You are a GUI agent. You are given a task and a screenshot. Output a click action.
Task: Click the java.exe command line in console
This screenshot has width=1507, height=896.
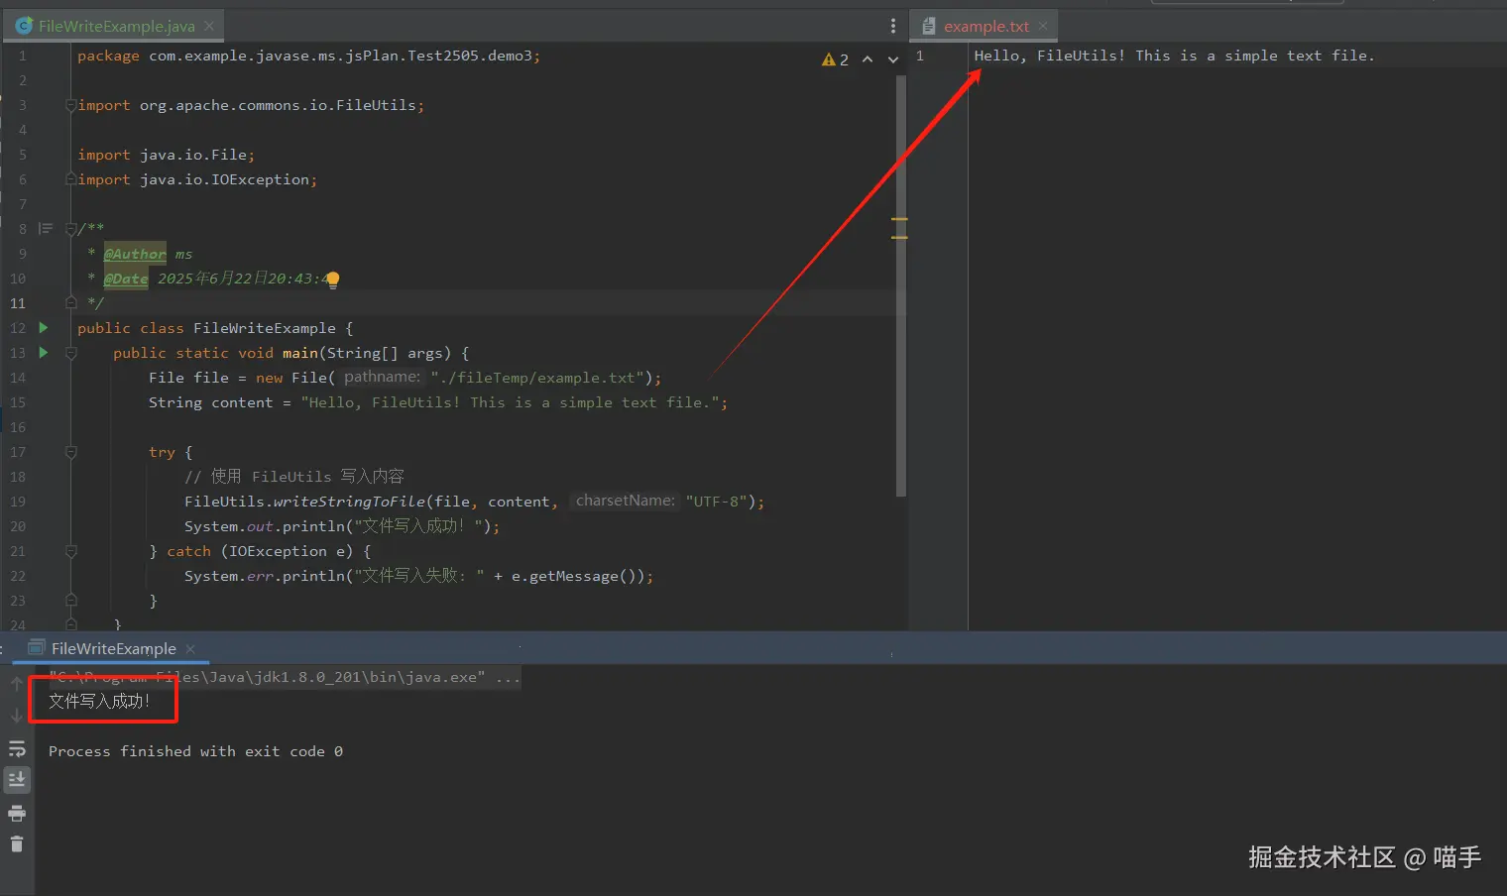point(284,677)
